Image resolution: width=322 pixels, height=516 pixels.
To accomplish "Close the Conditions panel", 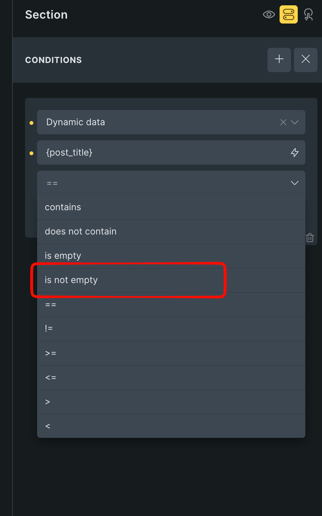I will (305, 60).
